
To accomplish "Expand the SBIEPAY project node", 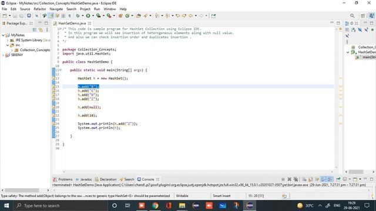I will point(3,55).
